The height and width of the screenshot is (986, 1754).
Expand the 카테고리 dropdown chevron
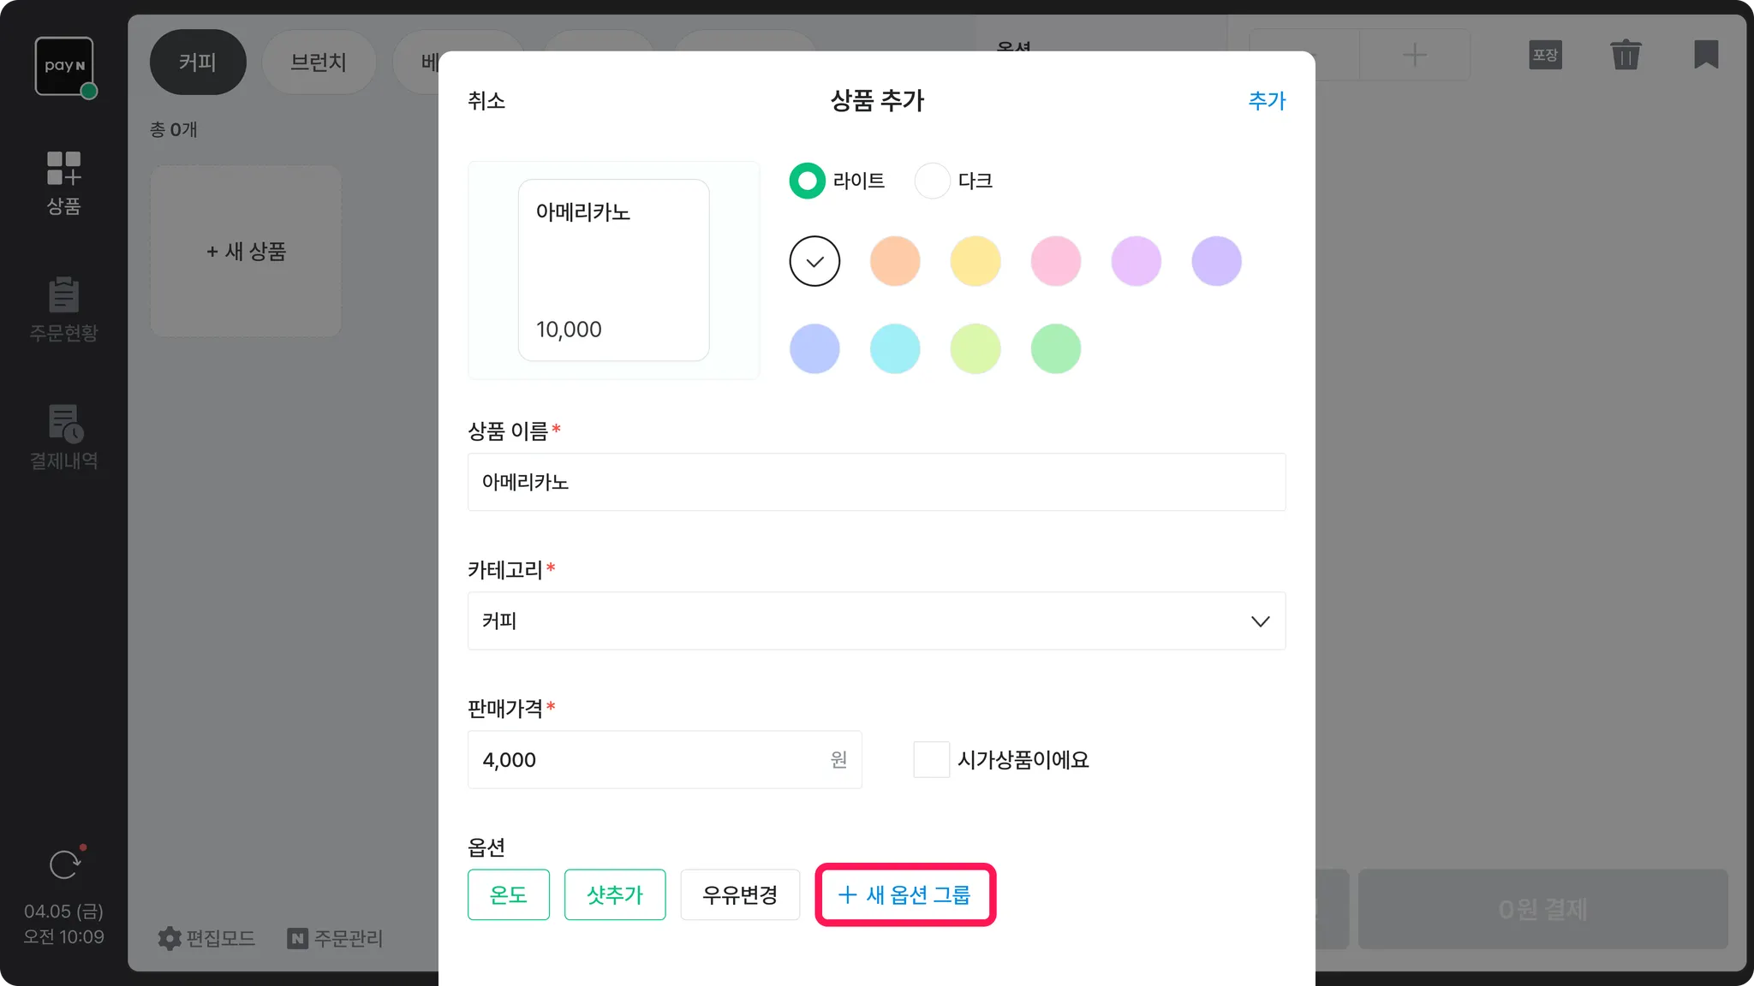coord(1260,621)
